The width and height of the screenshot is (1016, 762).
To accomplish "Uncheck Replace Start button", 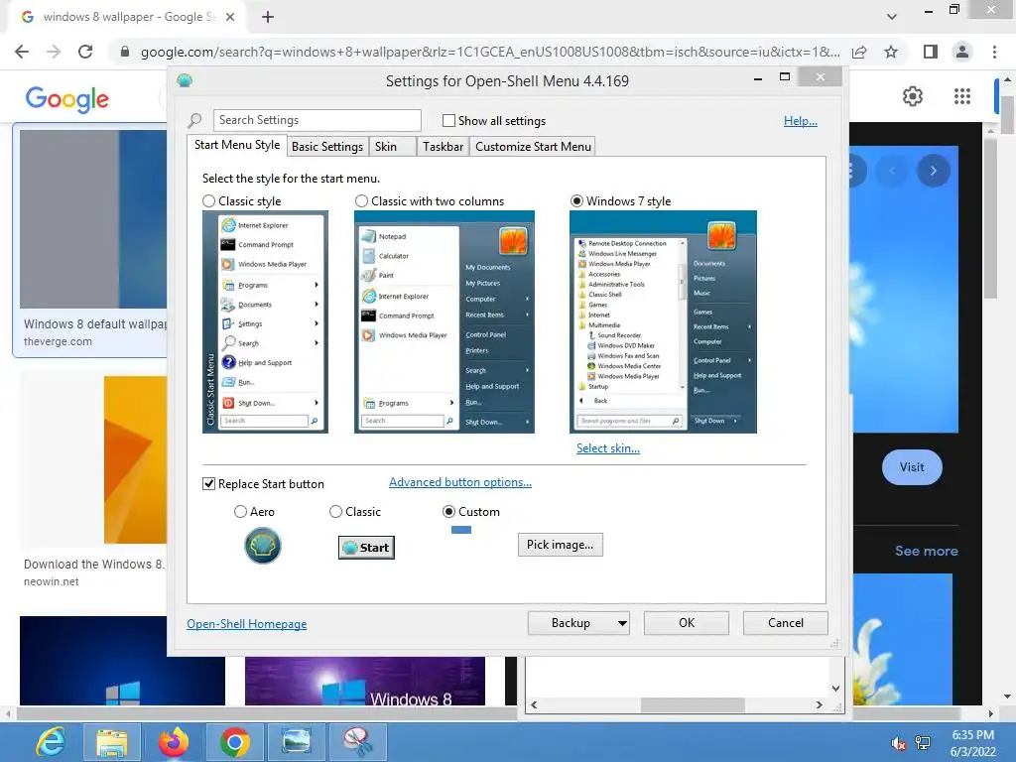I will coord(208,484).
